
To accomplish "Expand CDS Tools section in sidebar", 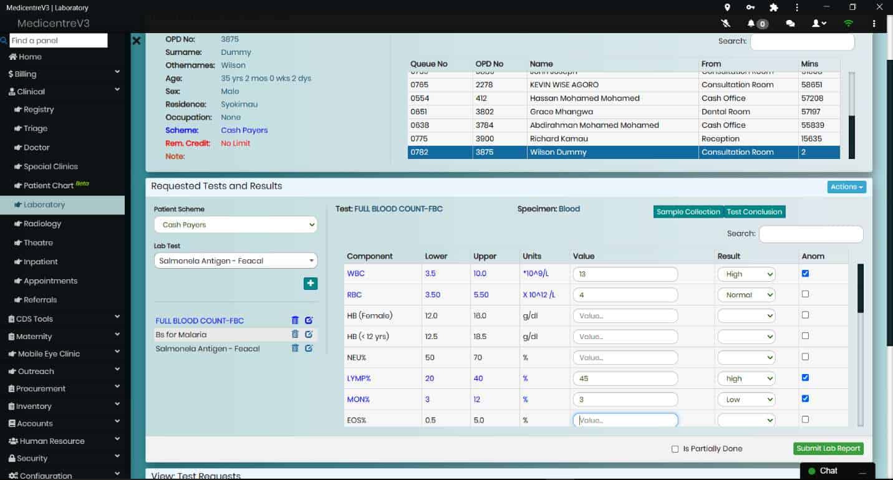I will coord(62,319).
